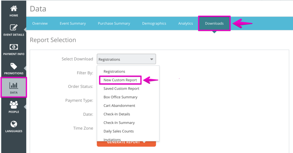293x153 pixels.
Task: Switch to the Demographics tab
Action: click(154, 23)
